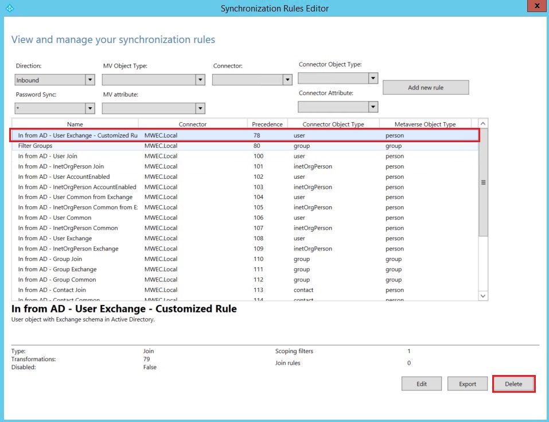549x422 pixels.
Task: Sort rules by the Name column header
Action: pyautogui.click(x=75, y=124)
